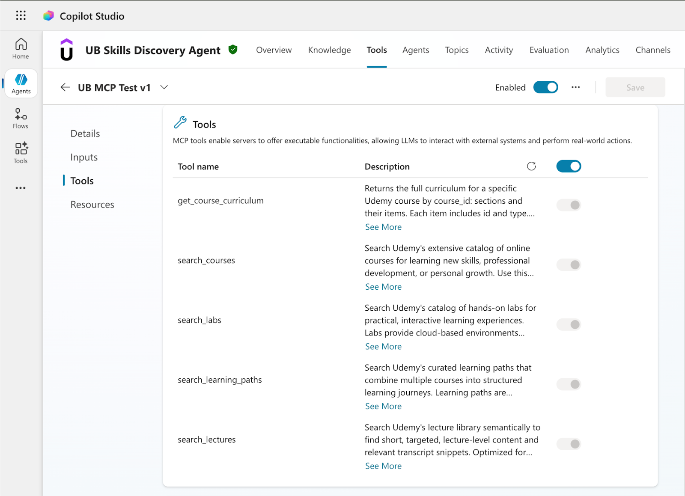Go back using the left arrow
Viewport: 685px width, 496px height.
(65, 87)
